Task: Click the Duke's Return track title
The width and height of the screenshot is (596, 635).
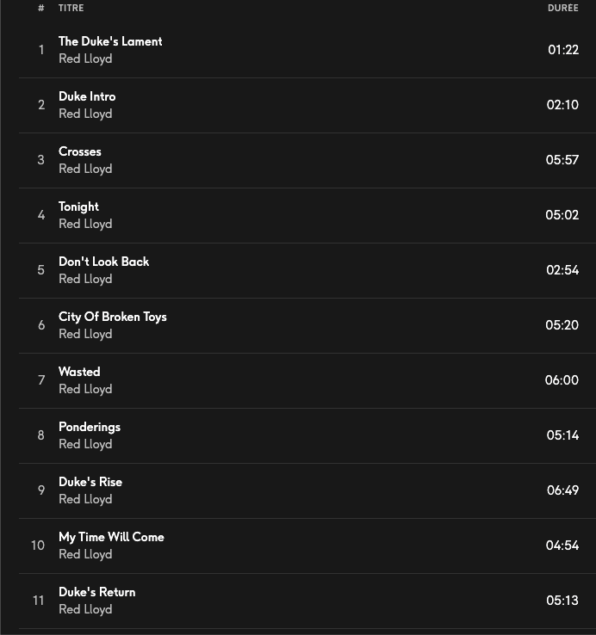Action: [x=96, y=592]
